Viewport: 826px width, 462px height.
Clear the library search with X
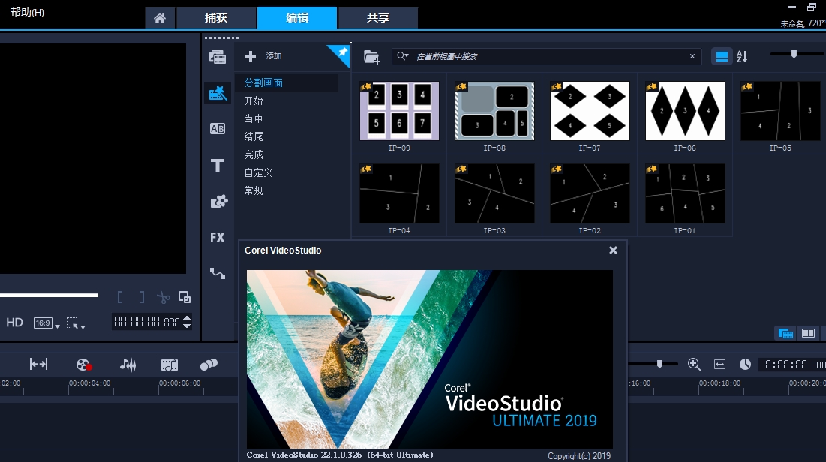coord(692,56)
